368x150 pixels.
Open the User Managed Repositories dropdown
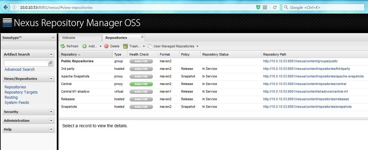point(173,46)
